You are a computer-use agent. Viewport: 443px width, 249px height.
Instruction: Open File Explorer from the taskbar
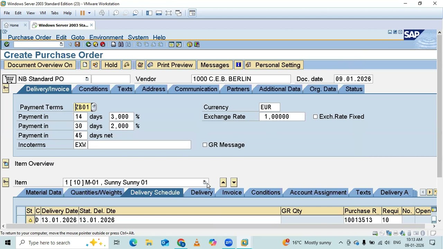click(x=149, y=243)
